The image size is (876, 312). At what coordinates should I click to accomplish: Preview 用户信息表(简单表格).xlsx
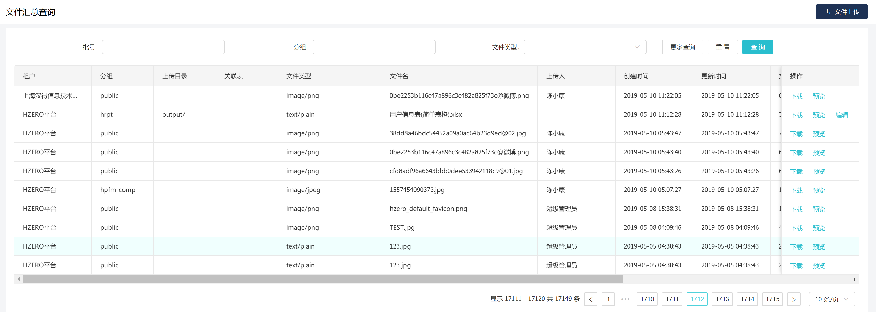(x=819, y=115)
